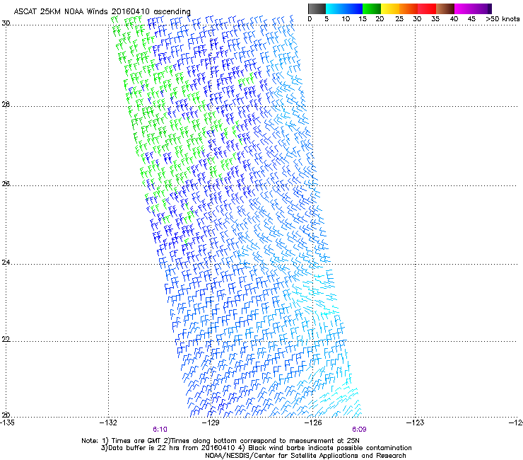Click longitude label '-123'
523x460 pixels.
[x=415, y=422]
